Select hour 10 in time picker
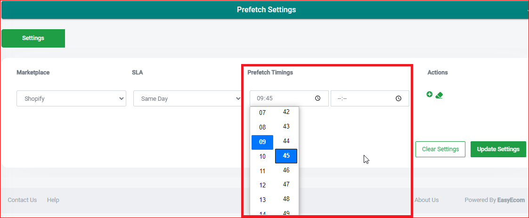The width and height of the screenshot is (529, 218). click(262, 157)
